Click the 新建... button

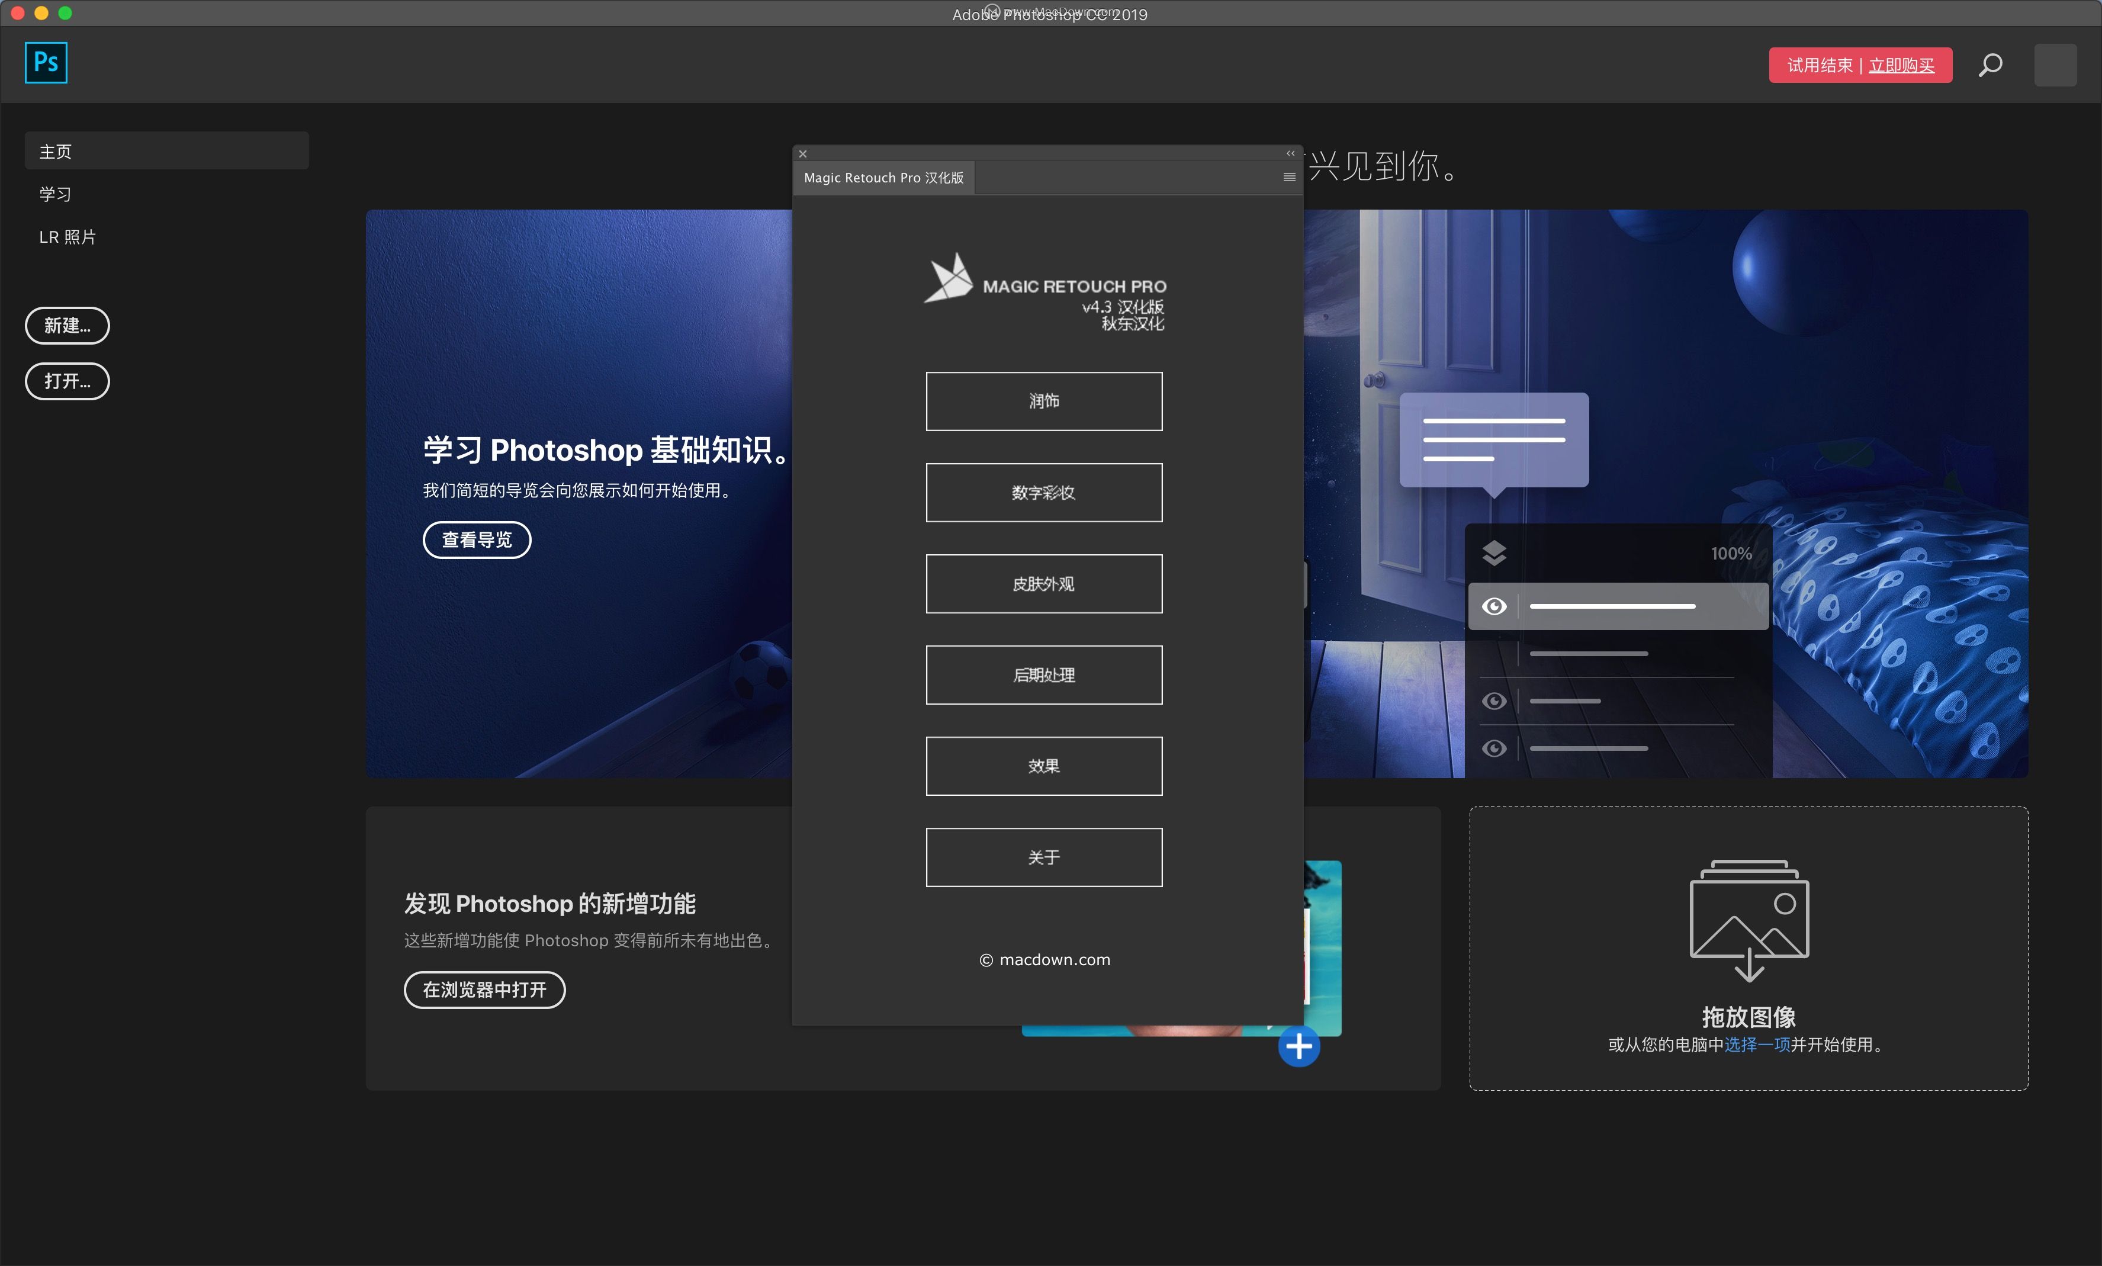point(68,326)
